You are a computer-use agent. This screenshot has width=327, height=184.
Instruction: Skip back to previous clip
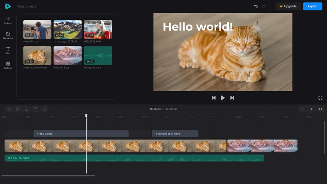(214, 98)
